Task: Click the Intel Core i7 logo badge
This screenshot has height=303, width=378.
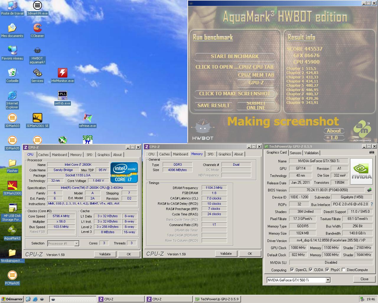Action: click(x=124, y=173)
